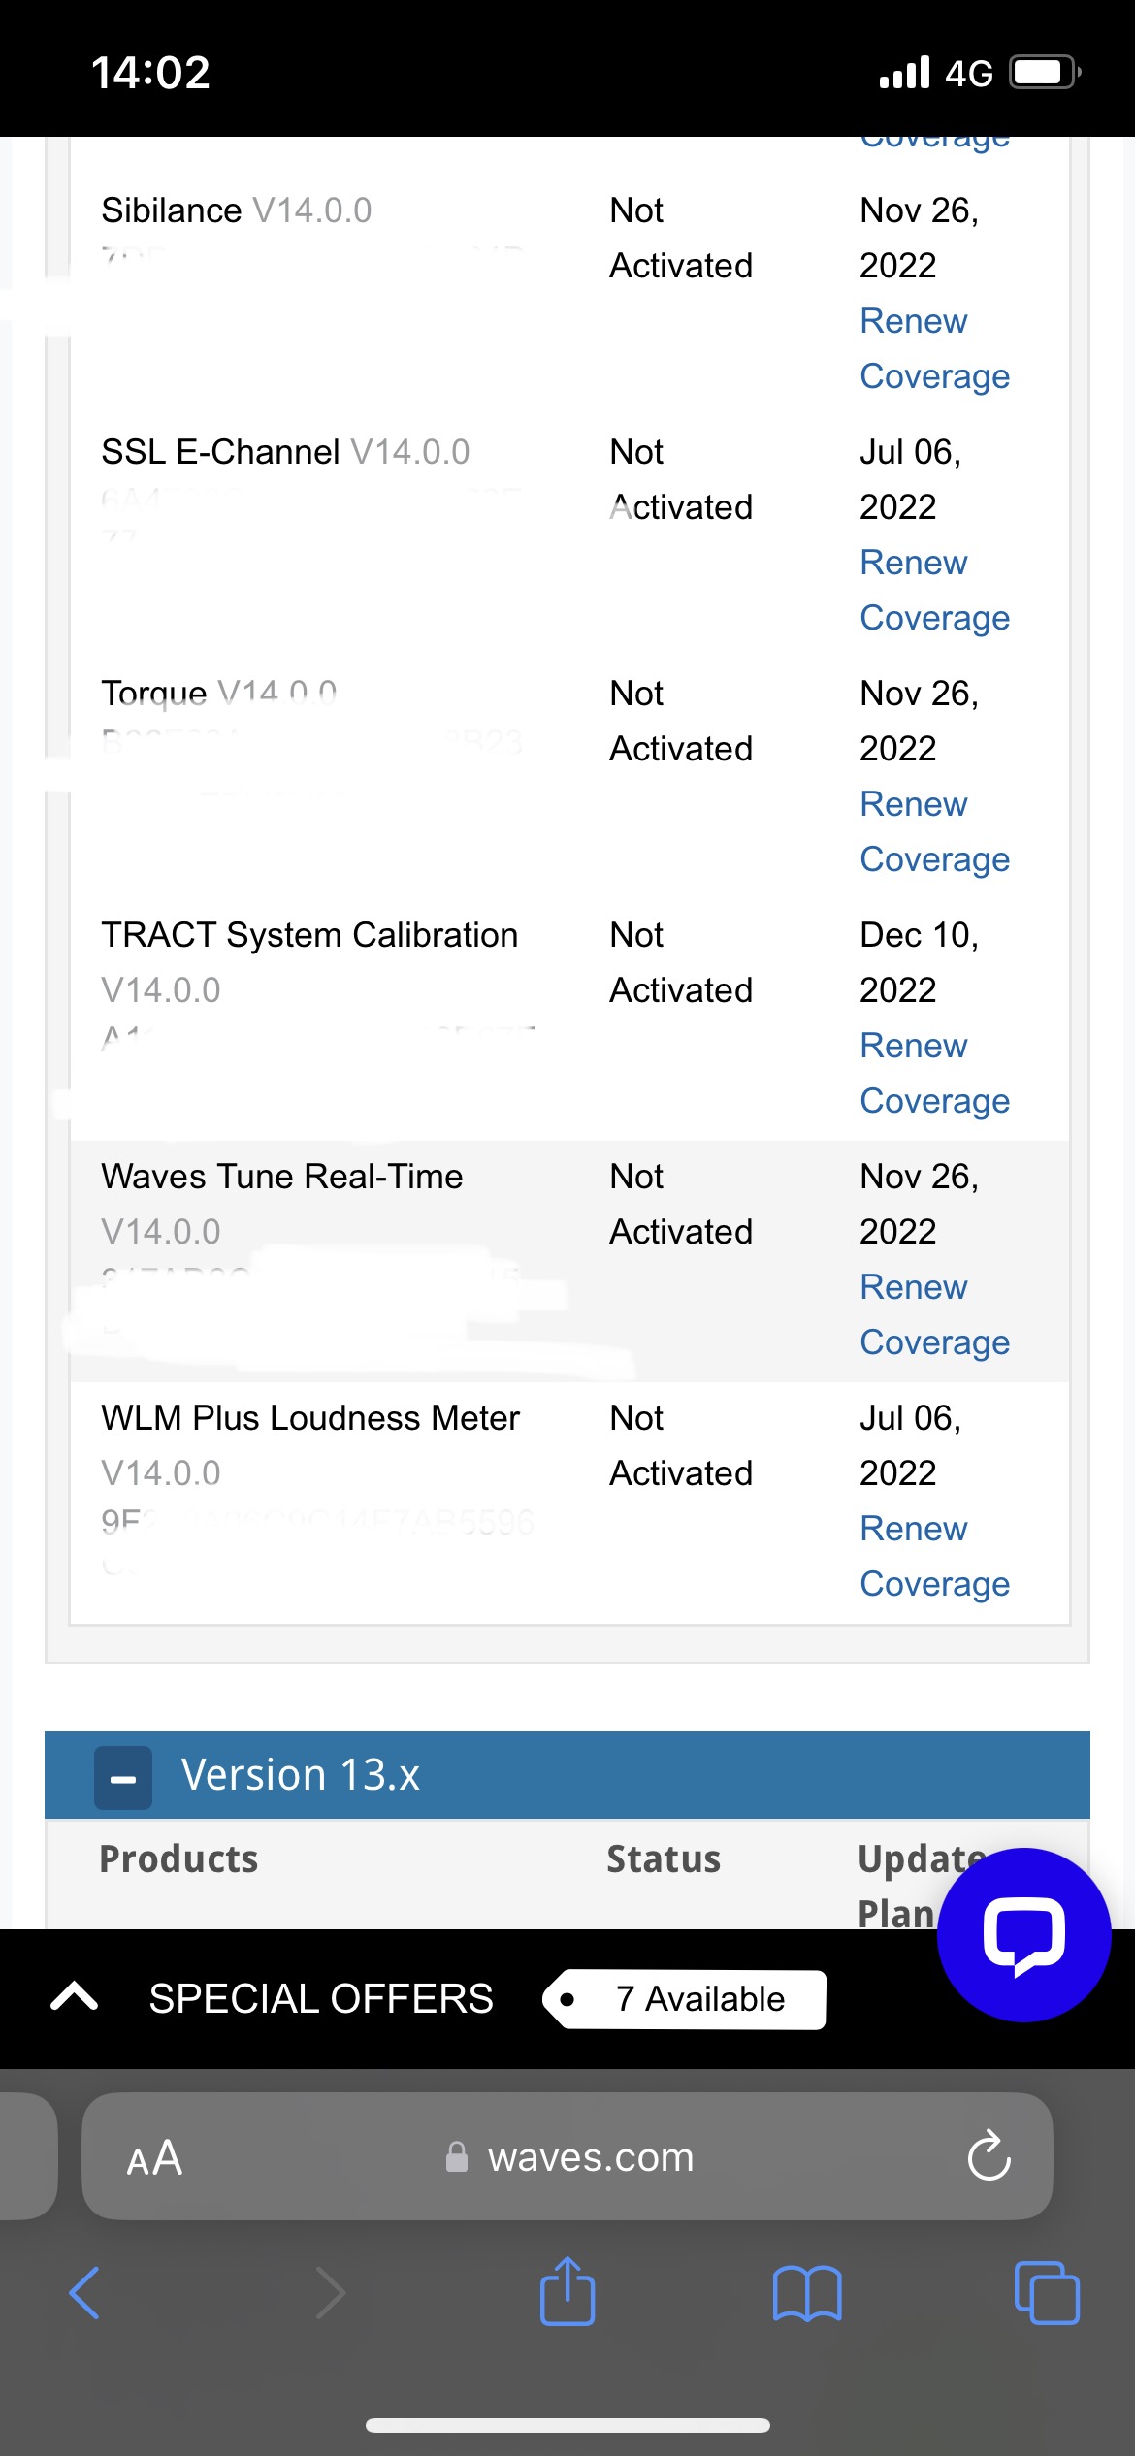This screenshot has width=1135, height=2456.
Task: Tap Safari share icon
Action: click(x=567, y=2293)
